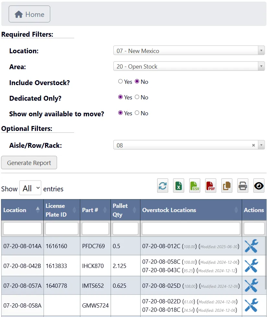Sort table by Pallet Qty column
Screen dimensions: 267x317
[125, 210]
